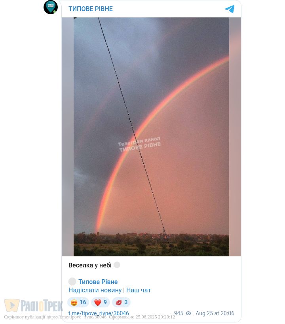Click the round emoji before Типове Рівне
Screen dimensions: 285x324
pos(72,281)
